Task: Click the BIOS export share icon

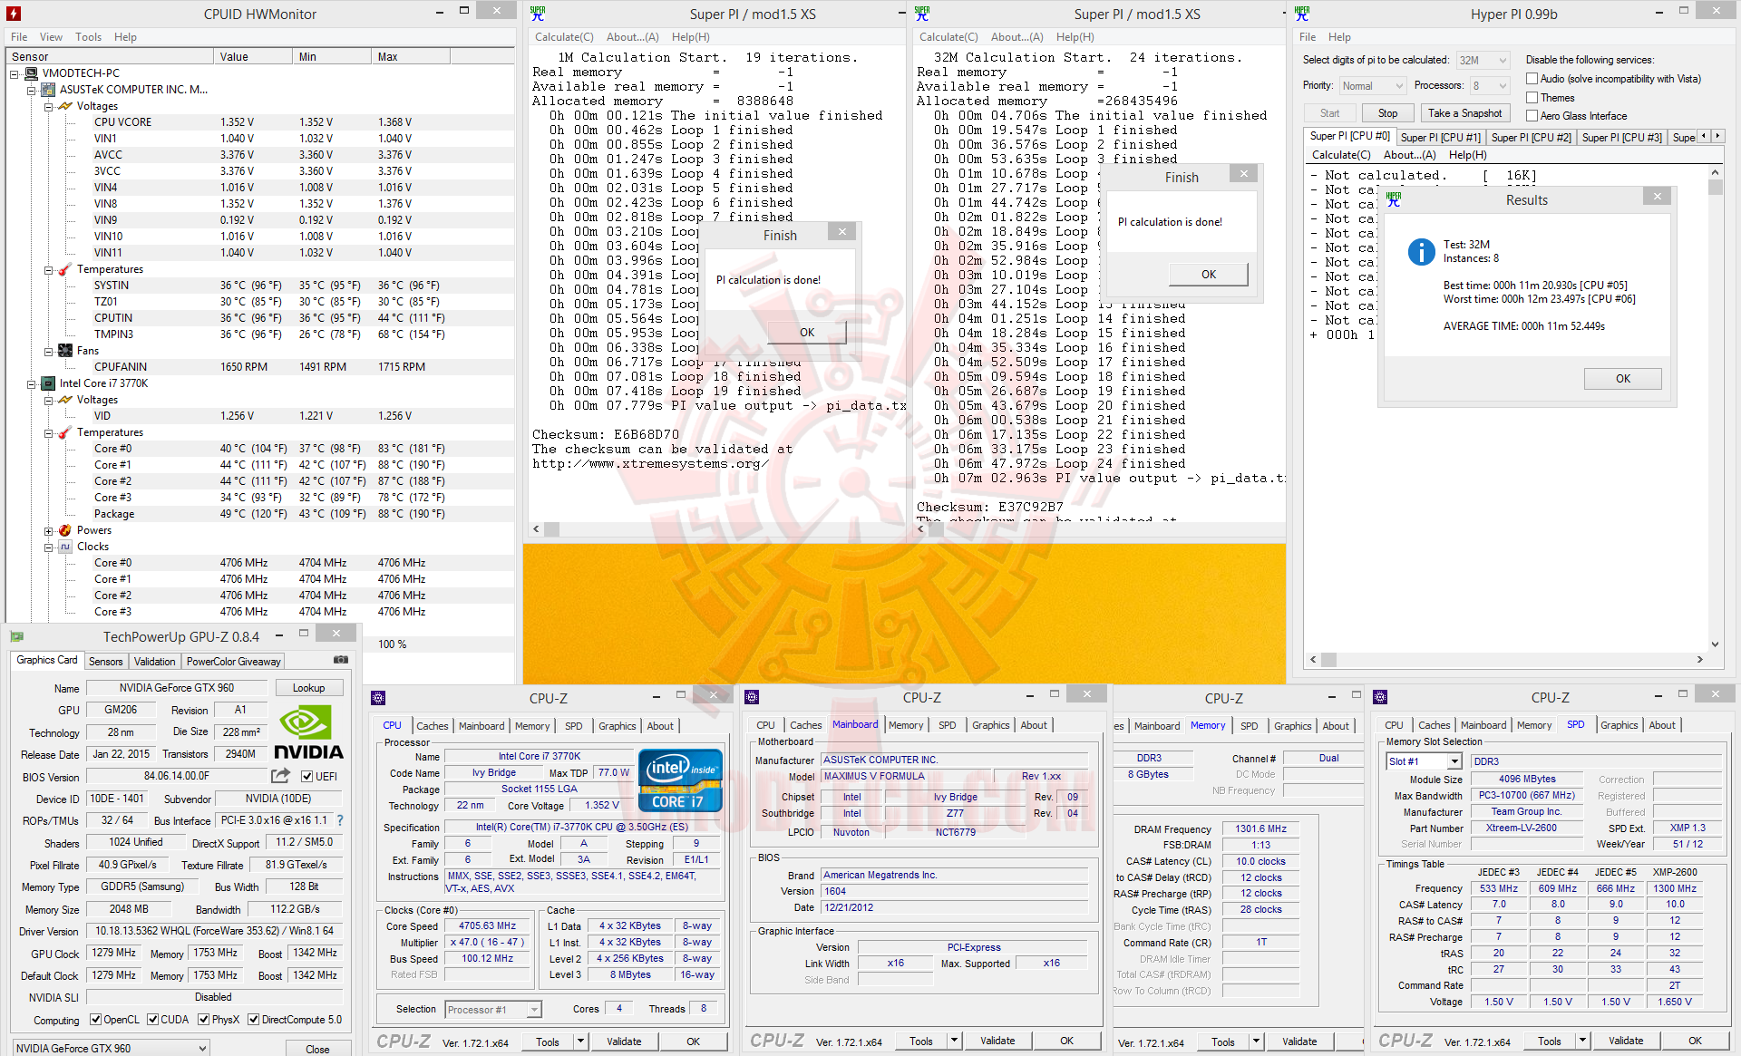Action: point(280,776)
